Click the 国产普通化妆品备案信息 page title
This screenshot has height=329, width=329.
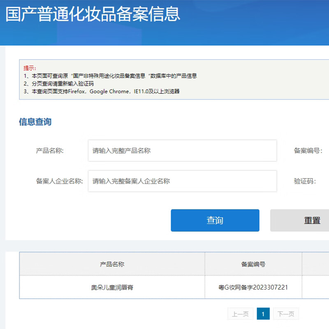[93, 14]
